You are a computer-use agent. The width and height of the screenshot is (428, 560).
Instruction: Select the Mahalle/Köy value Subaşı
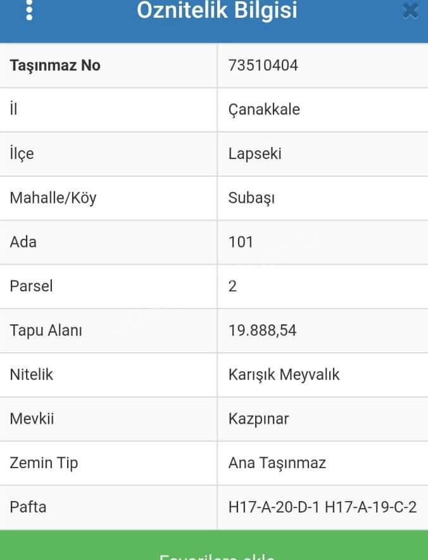[251, 198]
